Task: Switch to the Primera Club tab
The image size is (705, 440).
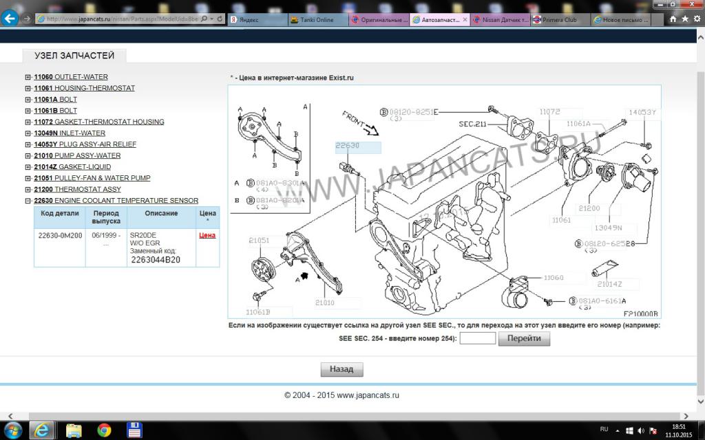Action: point(560,20)
